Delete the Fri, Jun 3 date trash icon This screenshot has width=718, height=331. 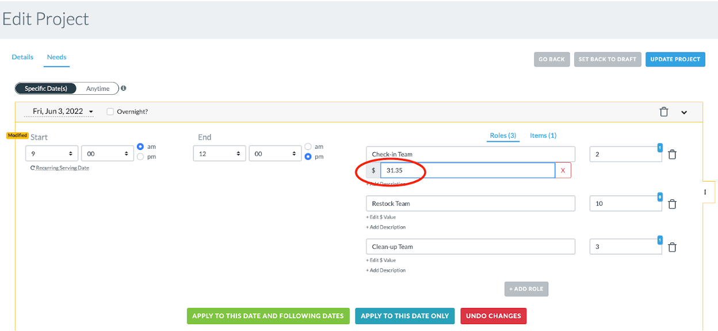pyautogui.click(x=664, y=111)
